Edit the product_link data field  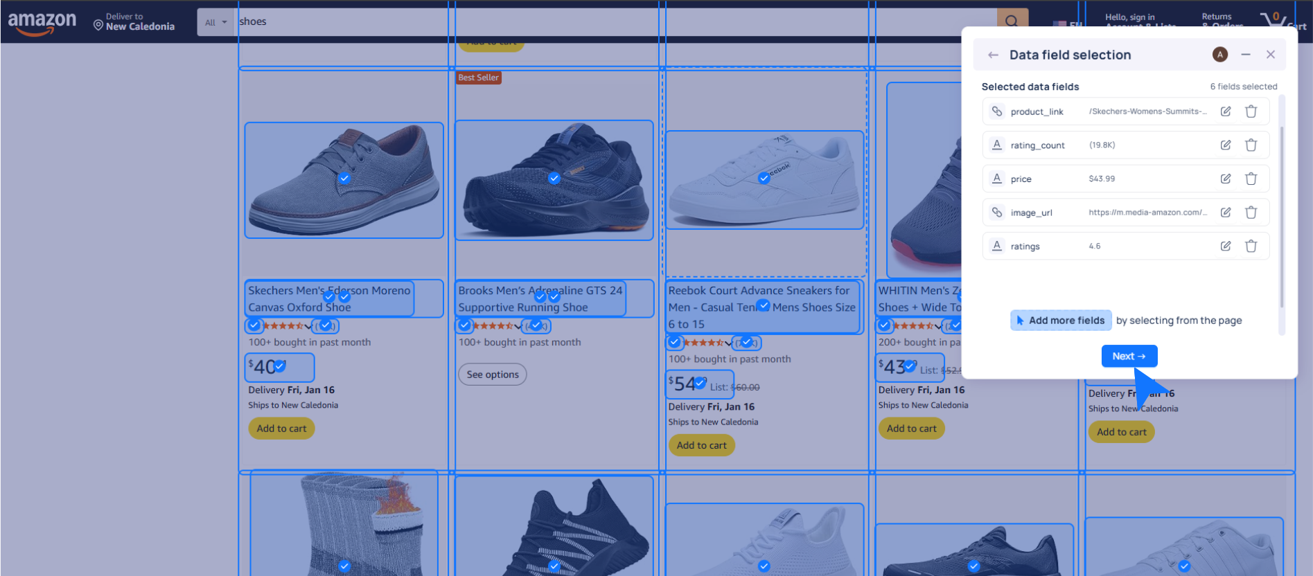[1225, 111]
